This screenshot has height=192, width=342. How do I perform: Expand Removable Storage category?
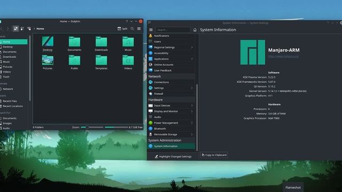[x=171, y=134]
